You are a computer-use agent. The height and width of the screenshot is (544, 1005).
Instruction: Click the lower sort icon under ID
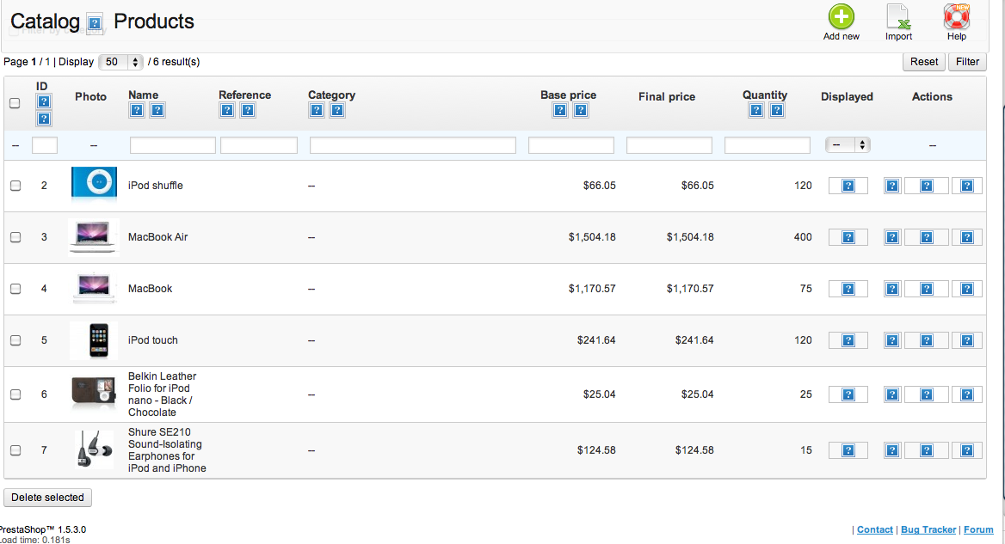coord(44,119)
